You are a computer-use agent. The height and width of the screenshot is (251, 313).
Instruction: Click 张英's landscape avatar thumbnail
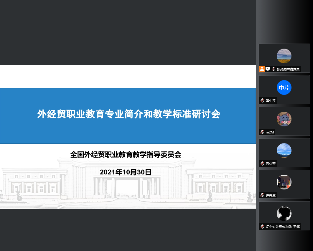click(x=284, y=56)
